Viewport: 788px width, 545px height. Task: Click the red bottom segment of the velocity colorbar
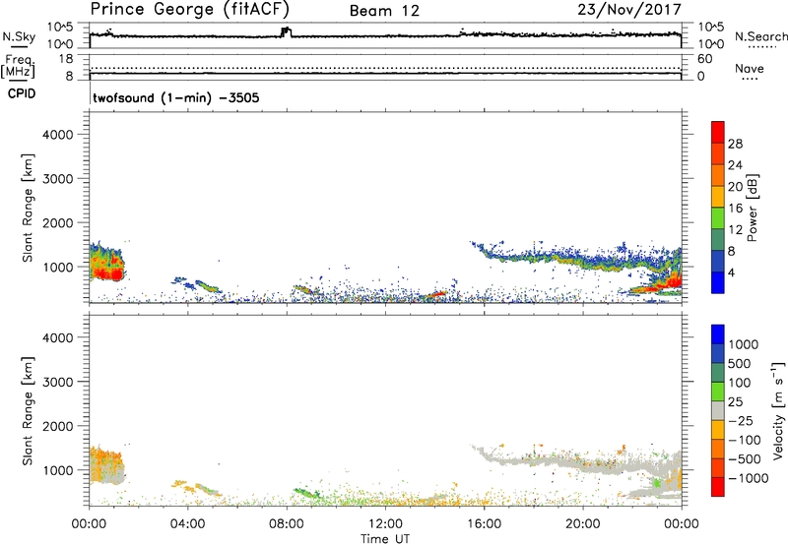pos(718,487)
